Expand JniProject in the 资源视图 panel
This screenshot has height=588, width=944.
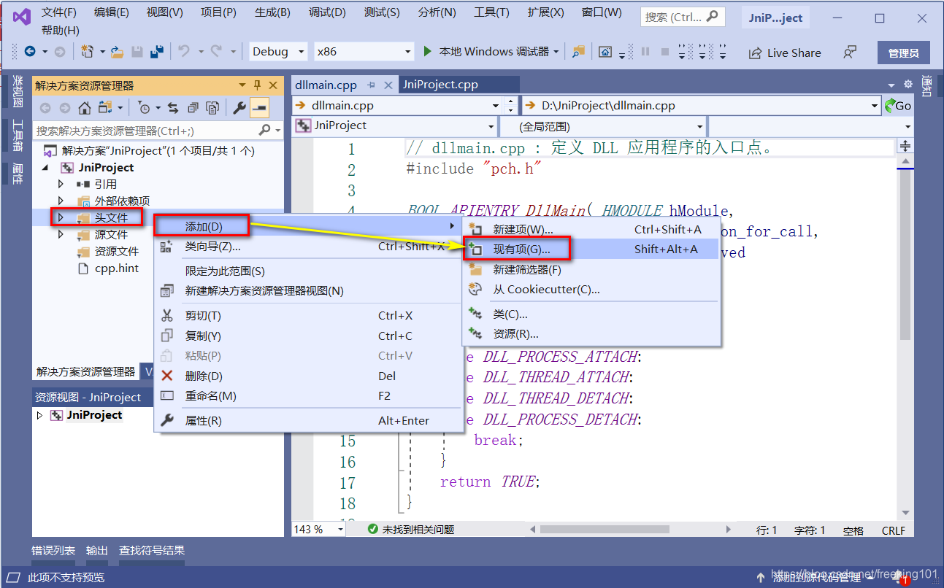click(40, 415)
